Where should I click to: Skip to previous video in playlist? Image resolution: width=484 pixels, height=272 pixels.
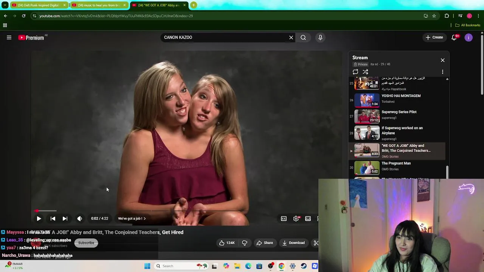point(53,218)
